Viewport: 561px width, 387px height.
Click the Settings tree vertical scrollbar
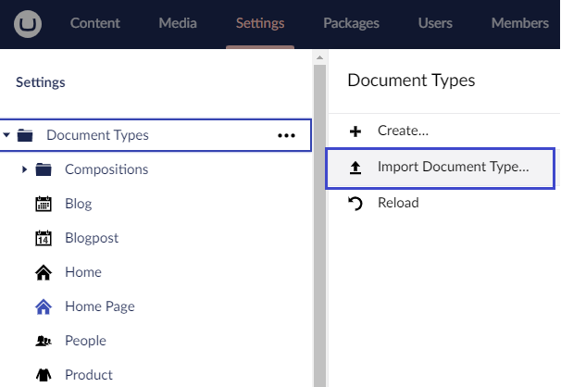tap(320, 225)
